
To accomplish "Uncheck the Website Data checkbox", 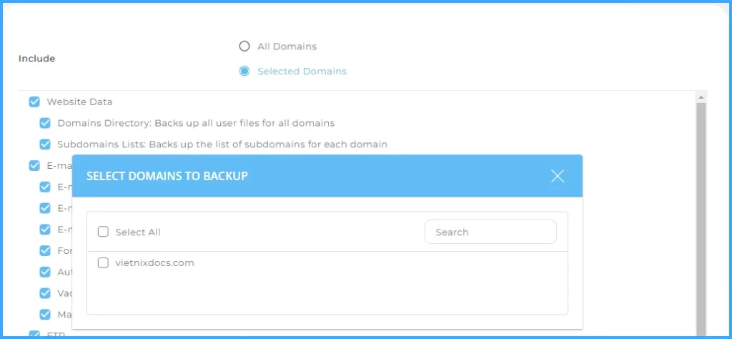I will tap(34, 102).
